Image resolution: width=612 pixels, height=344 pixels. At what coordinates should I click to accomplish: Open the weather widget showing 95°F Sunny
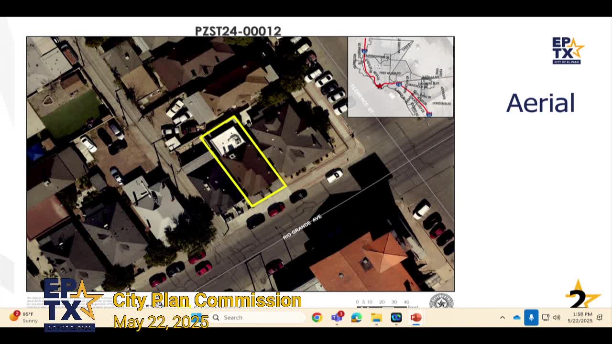24,317
